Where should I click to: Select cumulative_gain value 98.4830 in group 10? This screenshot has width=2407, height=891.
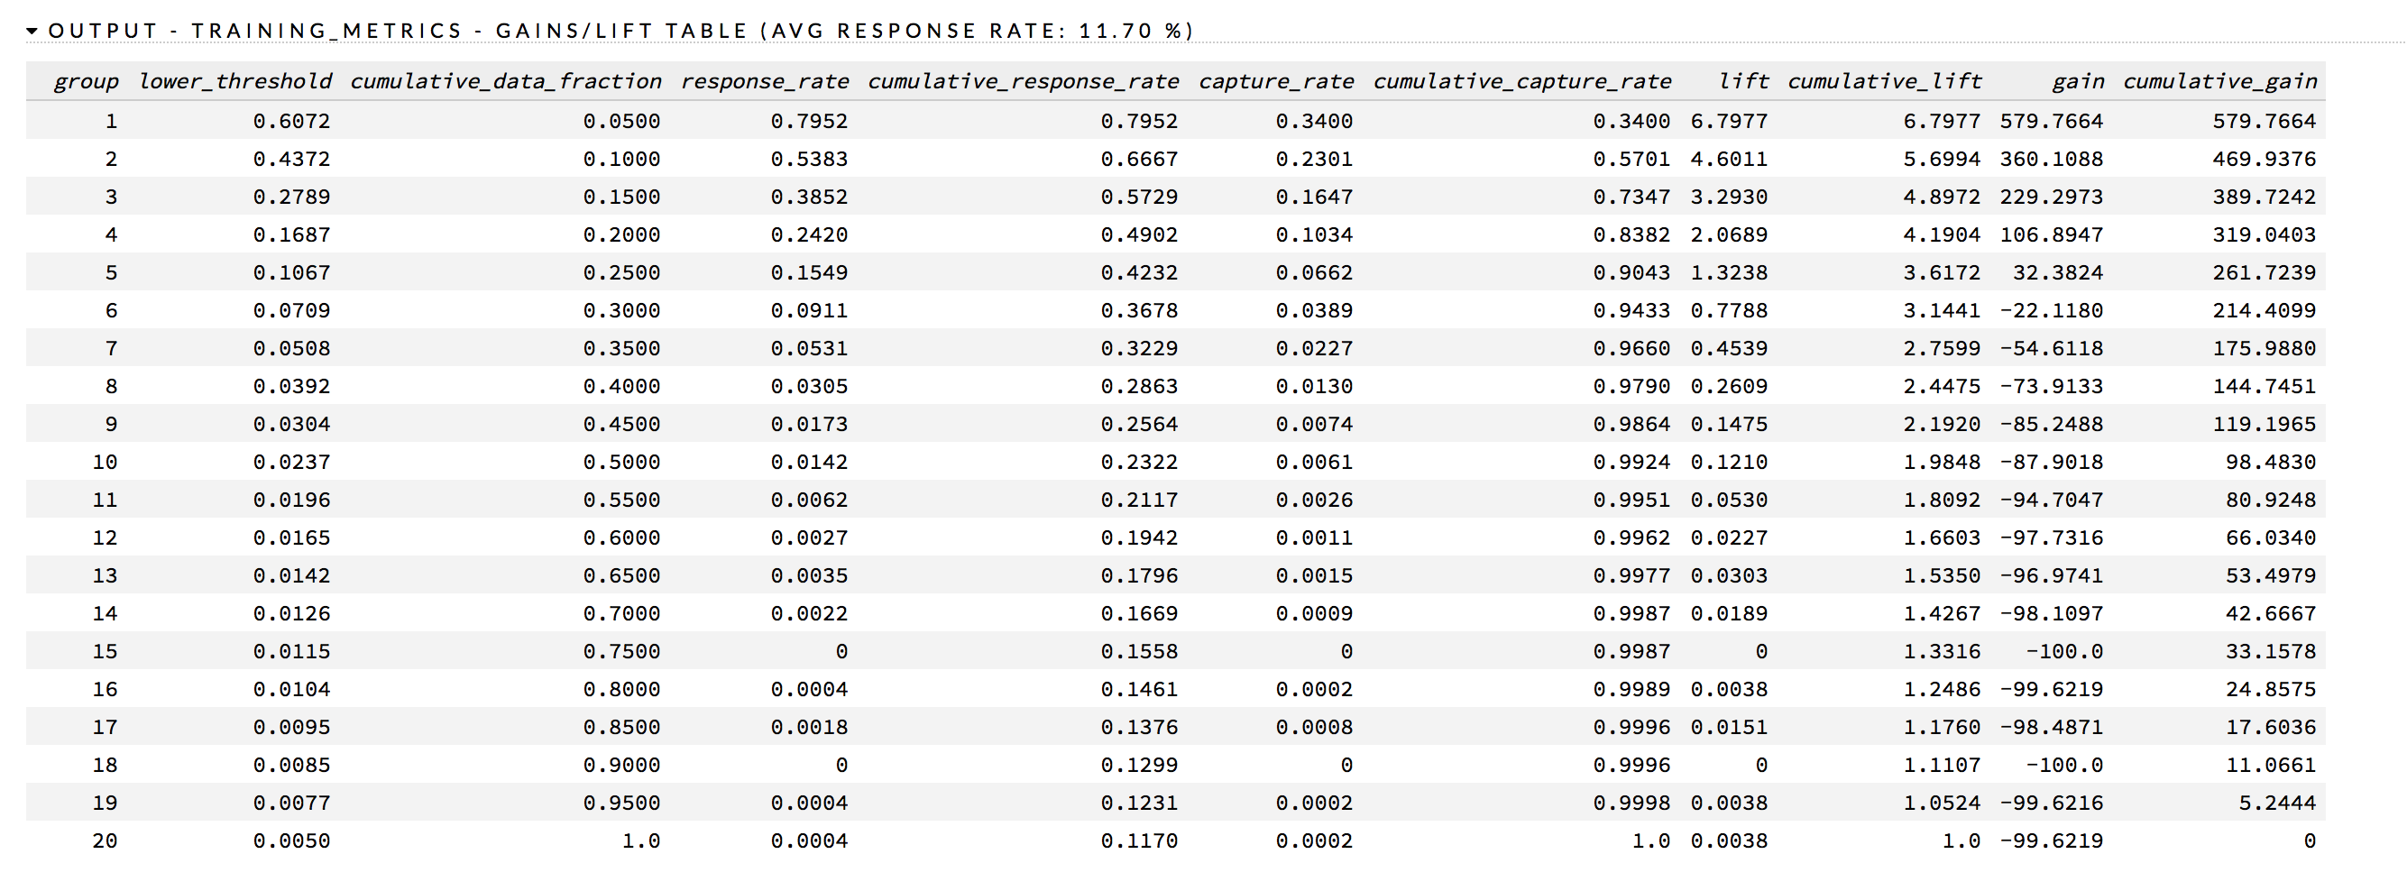tap(2271, 463)
